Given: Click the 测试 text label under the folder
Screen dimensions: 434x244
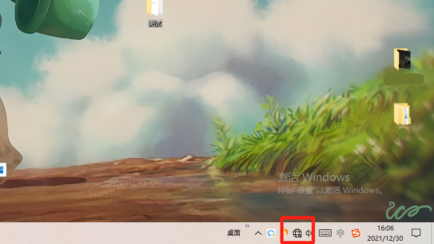Looking at the screenshot, I should tap(155, 23).
